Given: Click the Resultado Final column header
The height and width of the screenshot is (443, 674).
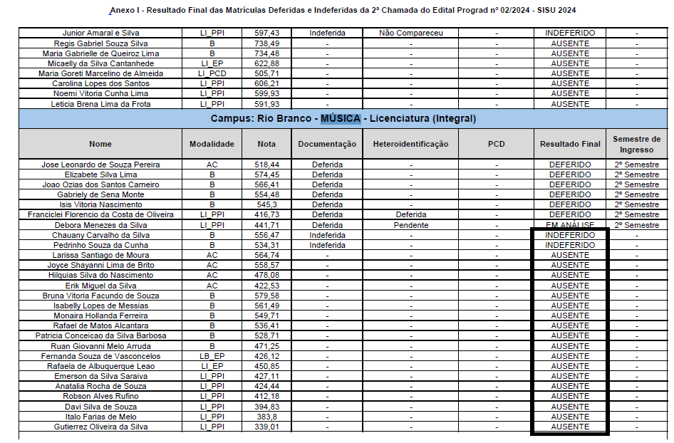Looking at the screenshot, I should pos(570,144).
